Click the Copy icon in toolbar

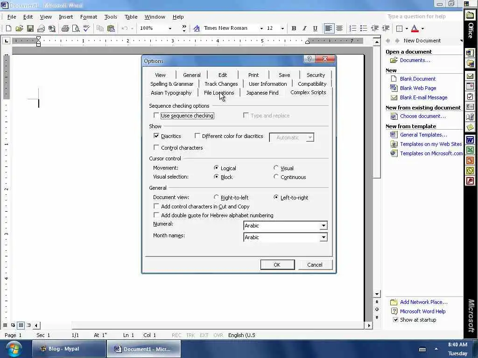coord(100,28)
